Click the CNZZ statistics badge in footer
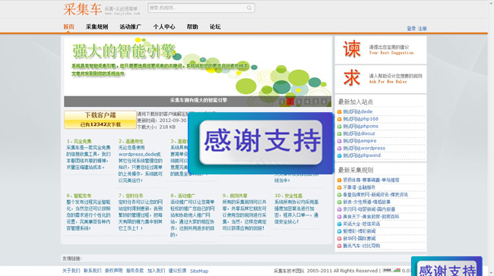Screen dimensions: 494x276 (391, 271)
